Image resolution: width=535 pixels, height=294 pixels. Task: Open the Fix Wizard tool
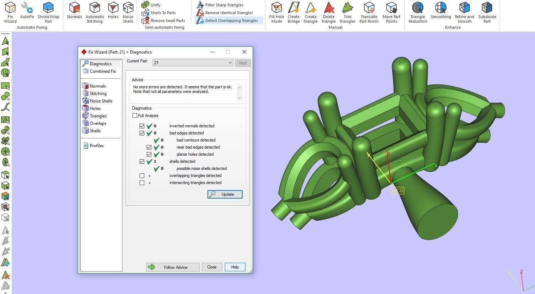click(x=10, y=12)
